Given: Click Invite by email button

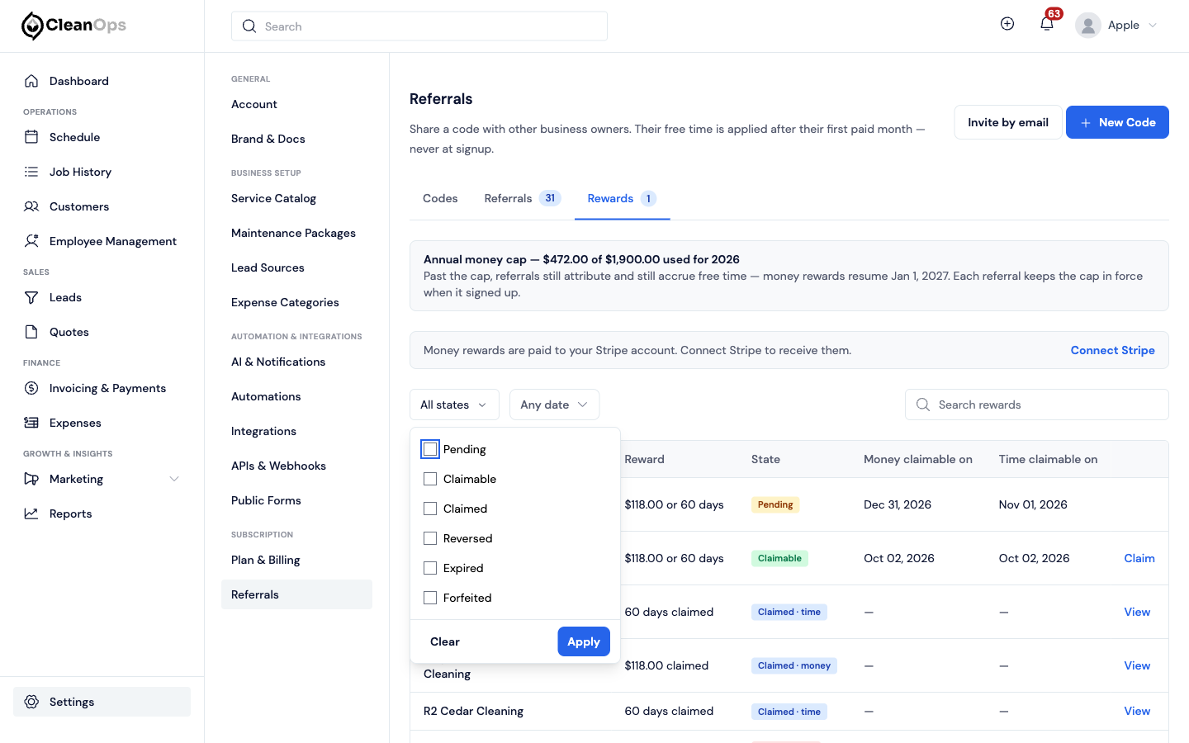Looking at the screenshot, I should tap(1008, 122).
